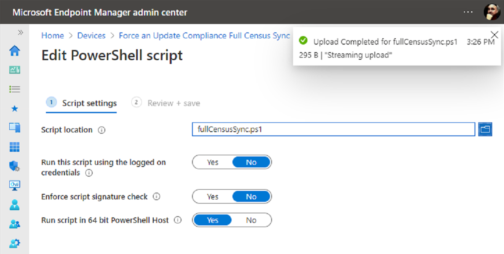Open the Users icon in sidebar
This screenshot has width=504, height=254.
[14, 204]
